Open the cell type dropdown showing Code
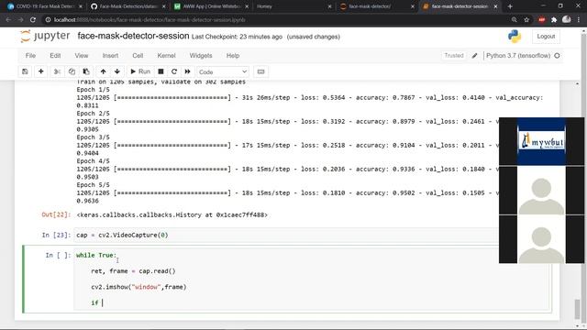Screen dimensions: 587x330 [x=222, y=71]
